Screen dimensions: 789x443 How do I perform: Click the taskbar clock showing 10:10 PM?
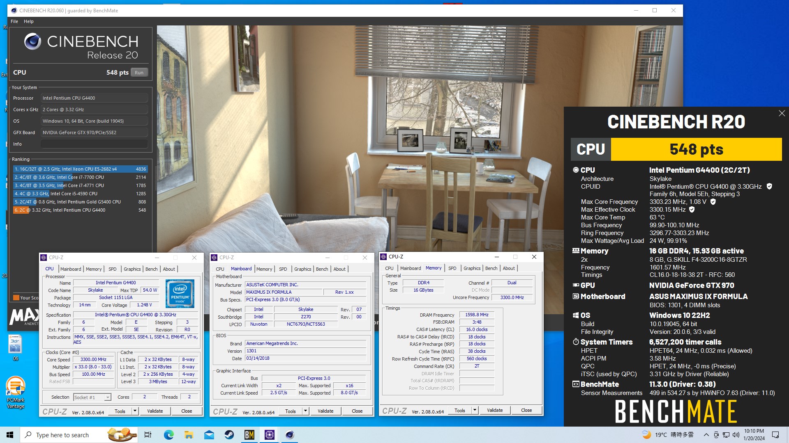tap(754, 435)
